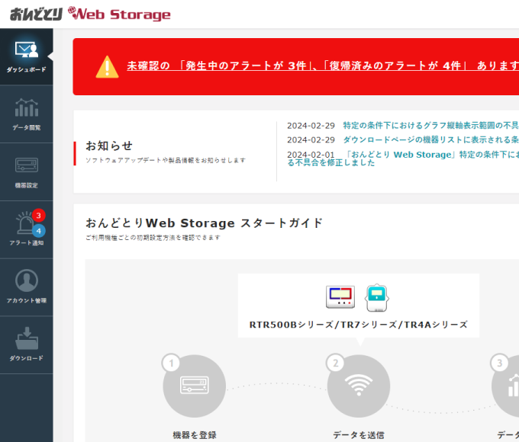519x442 pixels.
Task: Click the おんどとり Web Storage logo
Action: pyautogui.click(x=90, y=14)
